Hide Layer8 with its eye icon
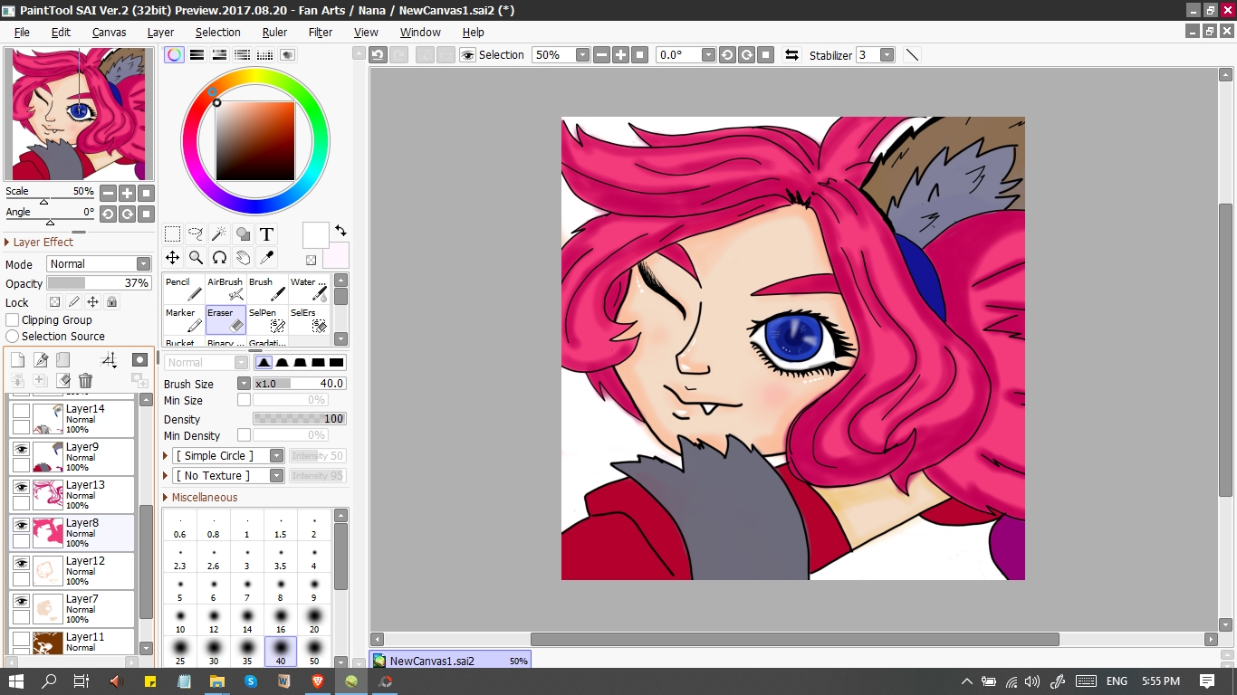Screen dimensions: 1237x695 (21, 525)
